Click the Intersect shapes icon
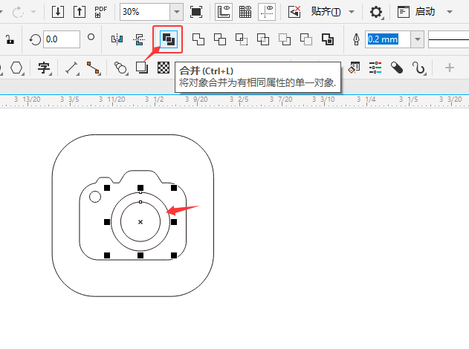Viewport: 469px width, 349px height. 242,39
